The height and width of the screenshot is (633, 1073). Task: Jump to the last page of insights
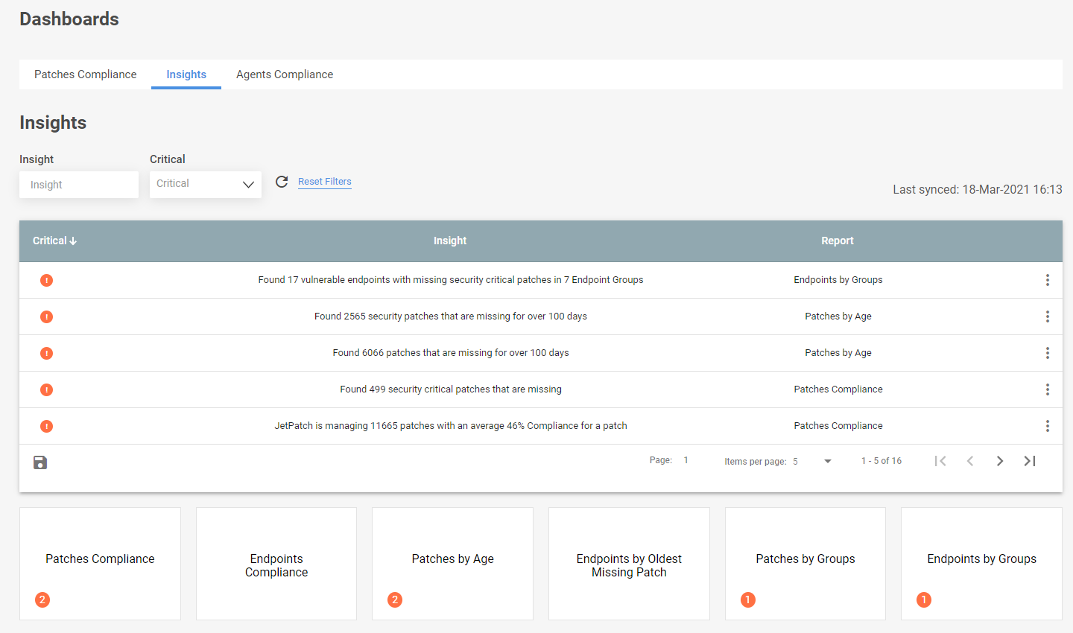[x=1030, y=461]
